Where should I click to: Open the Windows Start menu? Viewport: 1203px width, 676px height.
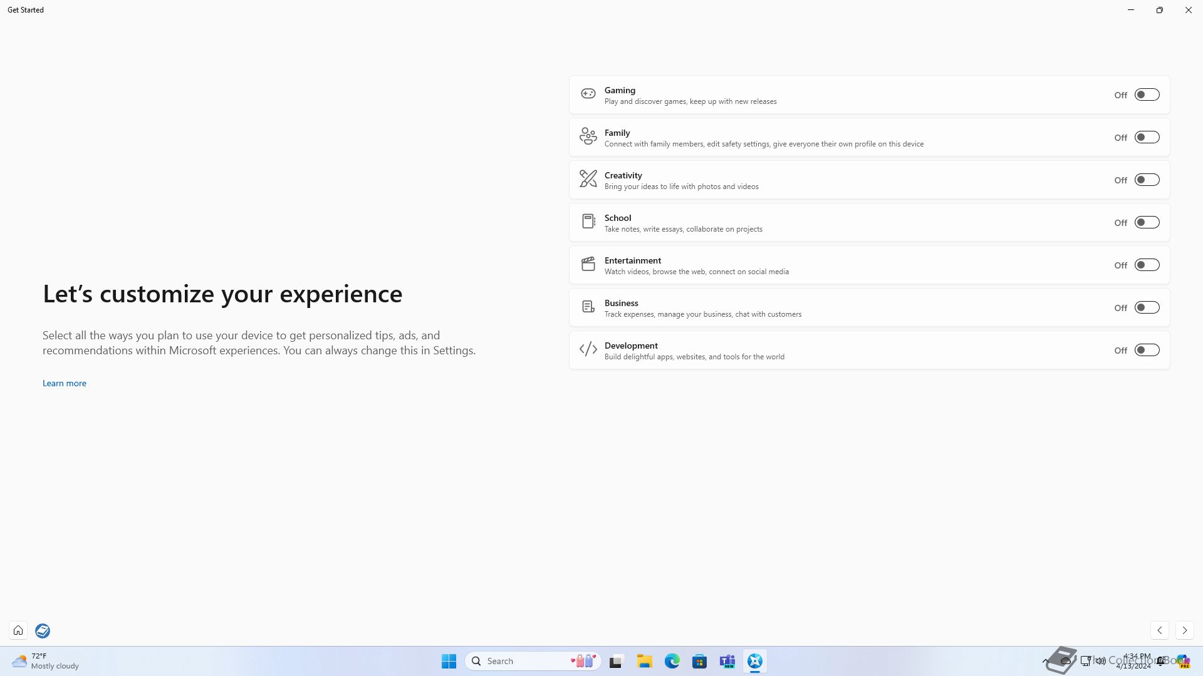(449, 661)
